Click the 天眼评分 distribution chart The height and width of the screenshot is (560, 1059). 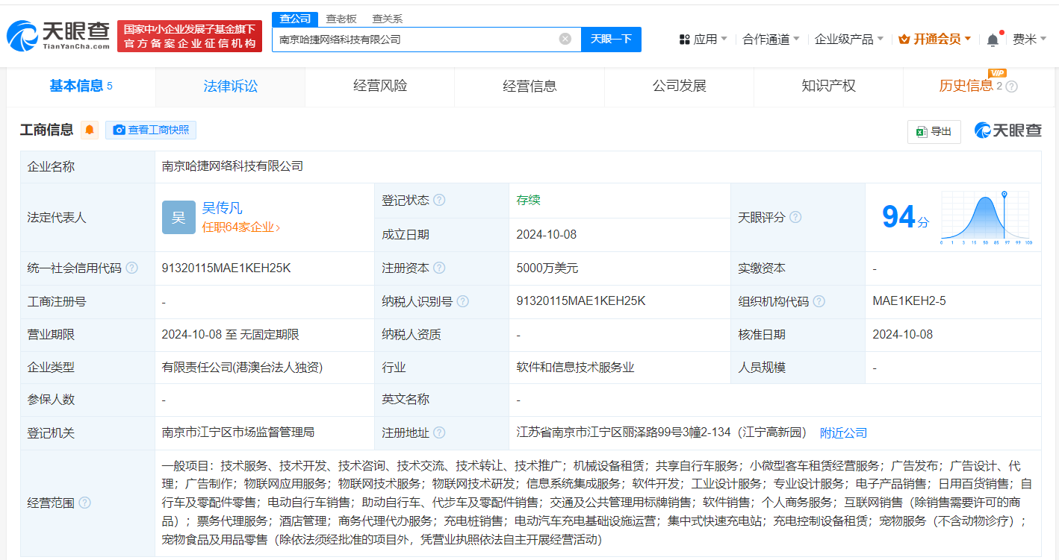[x=985, y=217]
